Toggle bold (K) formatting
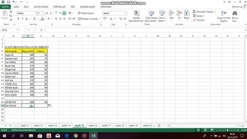The width and height of the screenshot is (247, 139). point(19,19)
